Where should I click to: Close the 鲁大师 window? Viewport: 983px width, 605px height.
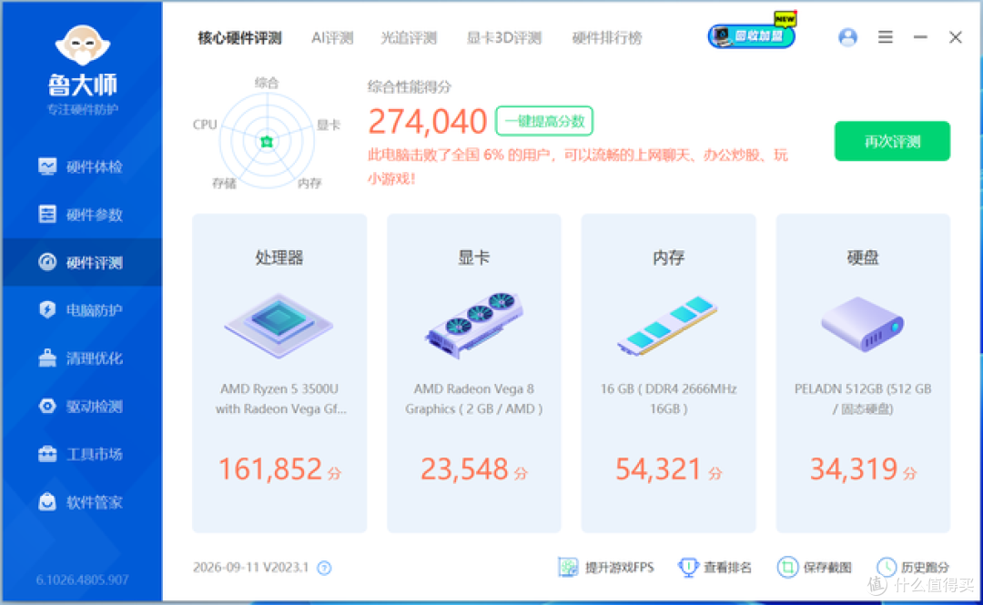956,37
